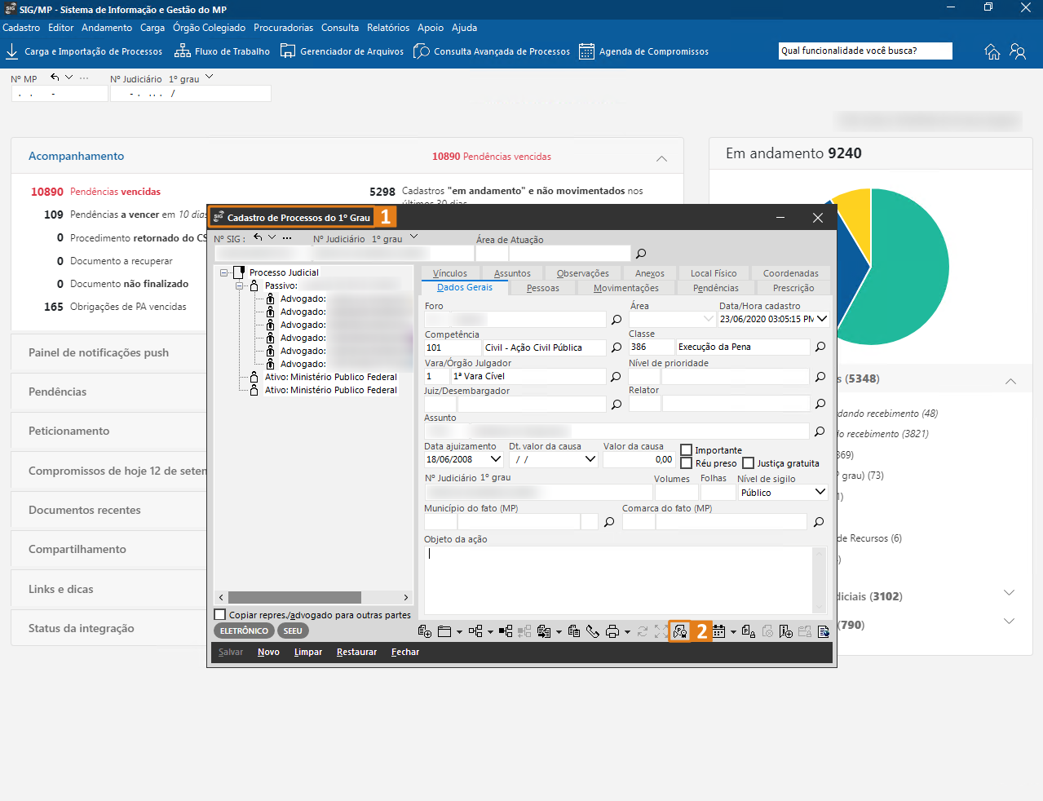
Task: Search Competência with its magnifier icon
Action: pyautogui.click(x=617, y=347)
